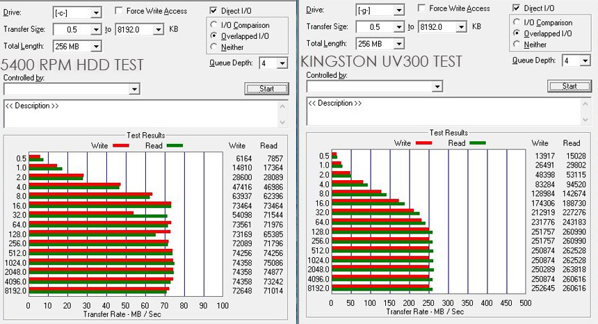Click red Write legend swatch in Kingston results
598x324 pixels.
(x=423, y=143)
